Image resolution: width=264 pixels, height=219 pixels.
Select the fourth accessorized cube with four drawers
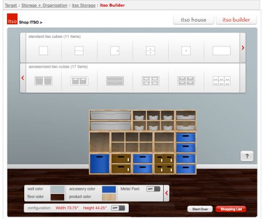tap(150, 81)
